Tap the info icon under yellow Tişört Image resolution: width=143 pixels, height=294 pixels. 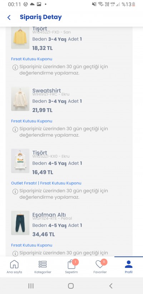[x=15, y=67]
